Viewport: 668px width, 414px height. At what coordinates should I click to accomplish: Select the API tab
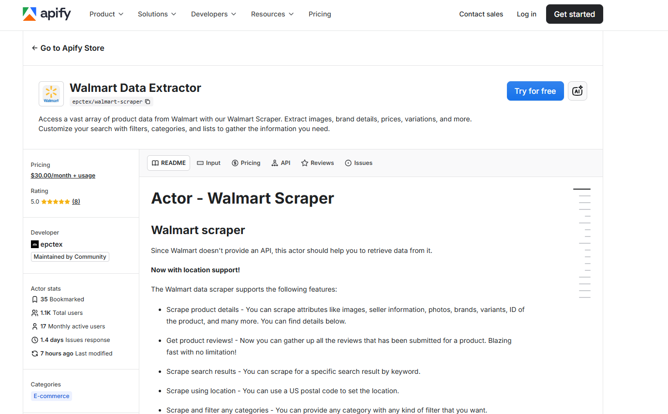(281, 163)
